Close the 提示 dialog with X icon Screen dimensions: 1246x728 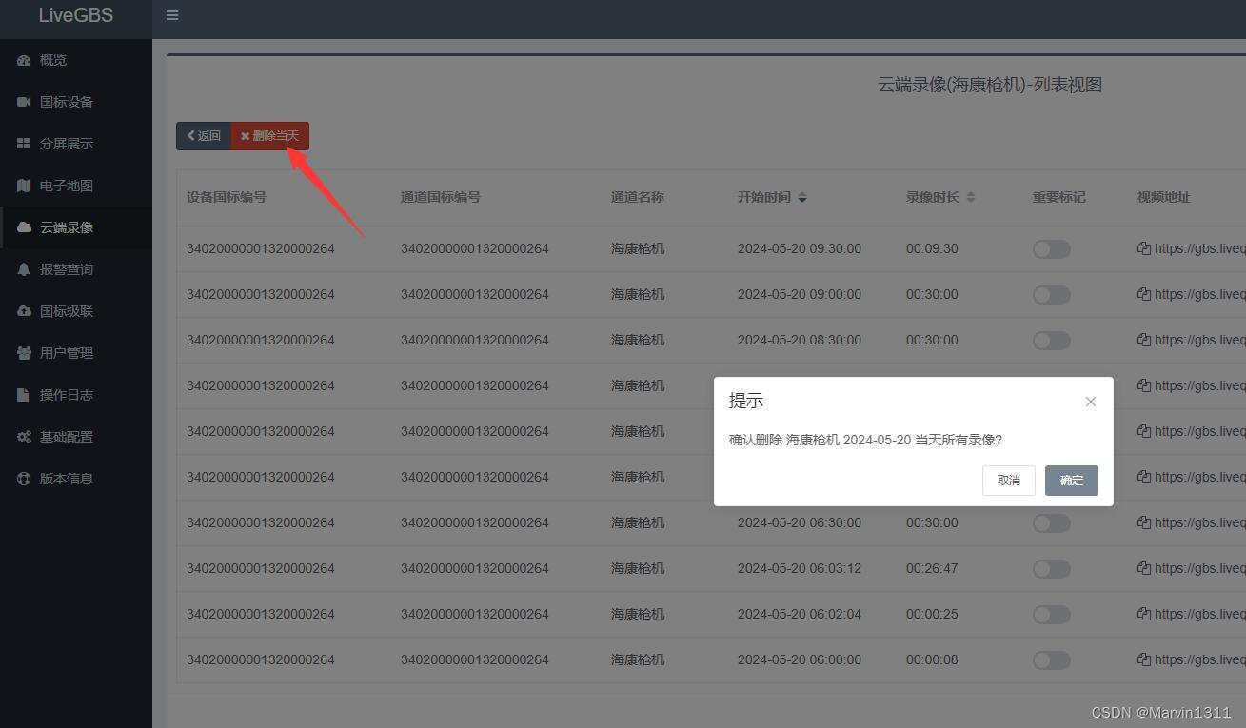click(1091, 402)
